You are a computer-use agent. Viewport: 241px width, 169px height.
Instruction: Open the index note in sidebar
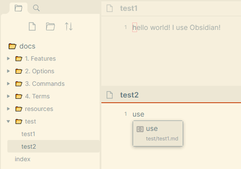(23, 159)
